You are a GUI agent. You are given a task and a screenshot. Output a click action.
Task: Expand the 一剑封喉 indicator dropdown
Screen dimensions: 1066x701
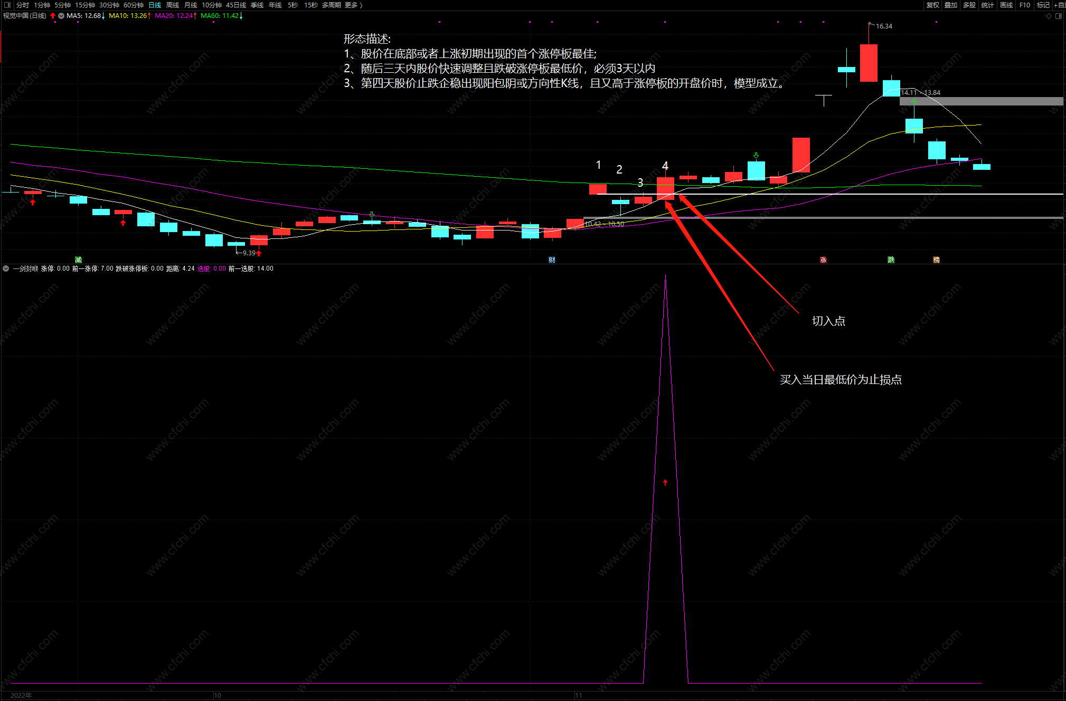click(x=6, y=268)
